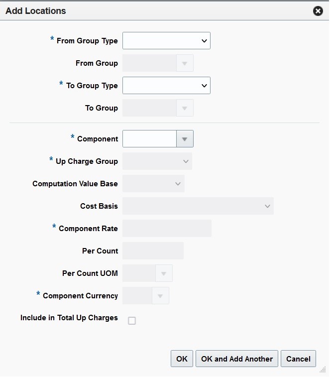Click the Cancel button

298,359
